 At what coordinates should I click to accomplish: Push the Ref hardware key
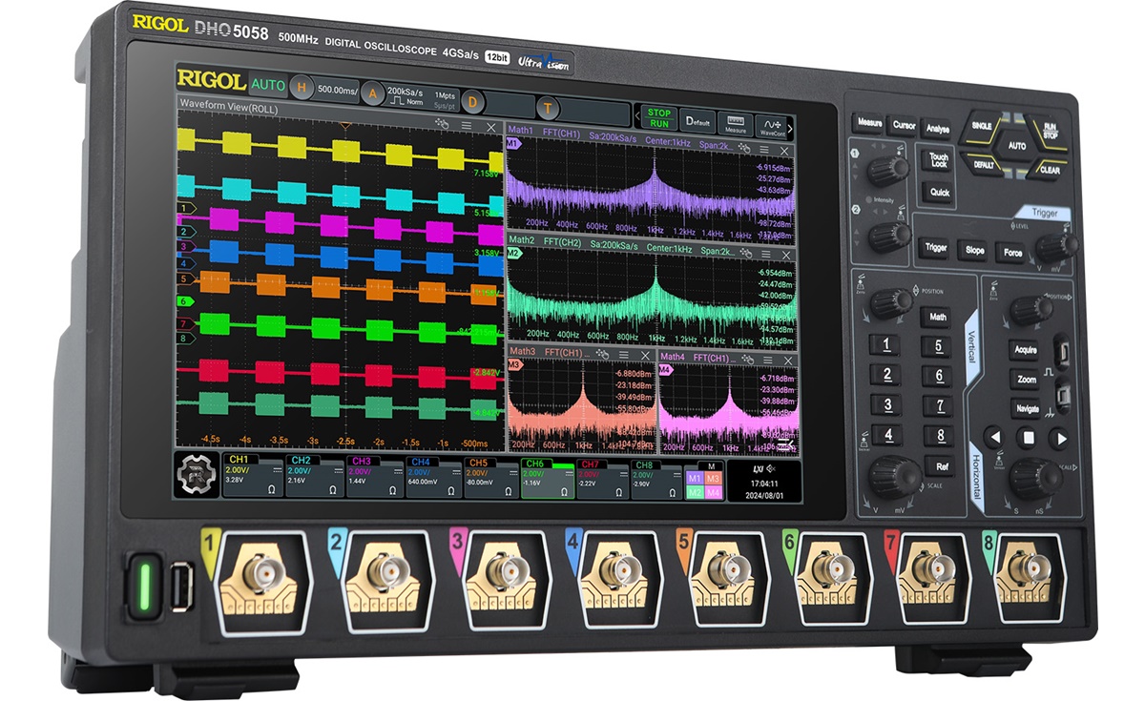point(940,466)
